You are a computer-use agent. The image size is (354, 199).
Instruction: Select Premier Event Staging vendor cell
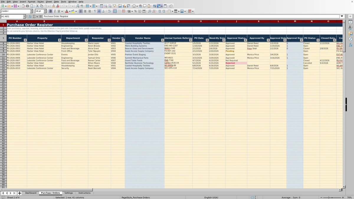click(145, 55)
